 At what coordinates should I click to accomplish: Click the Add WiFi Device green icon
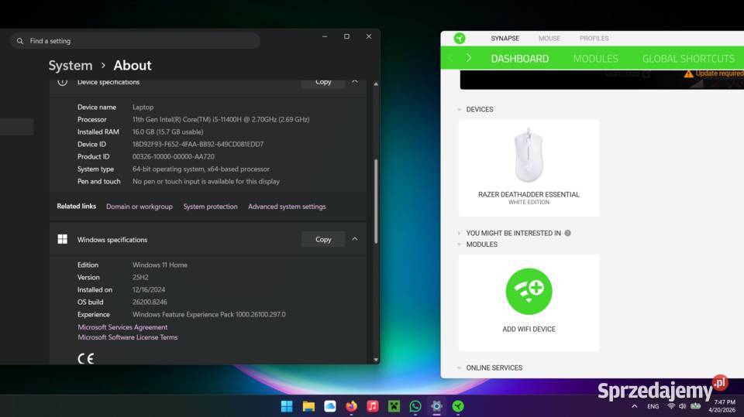click(529, 291)
